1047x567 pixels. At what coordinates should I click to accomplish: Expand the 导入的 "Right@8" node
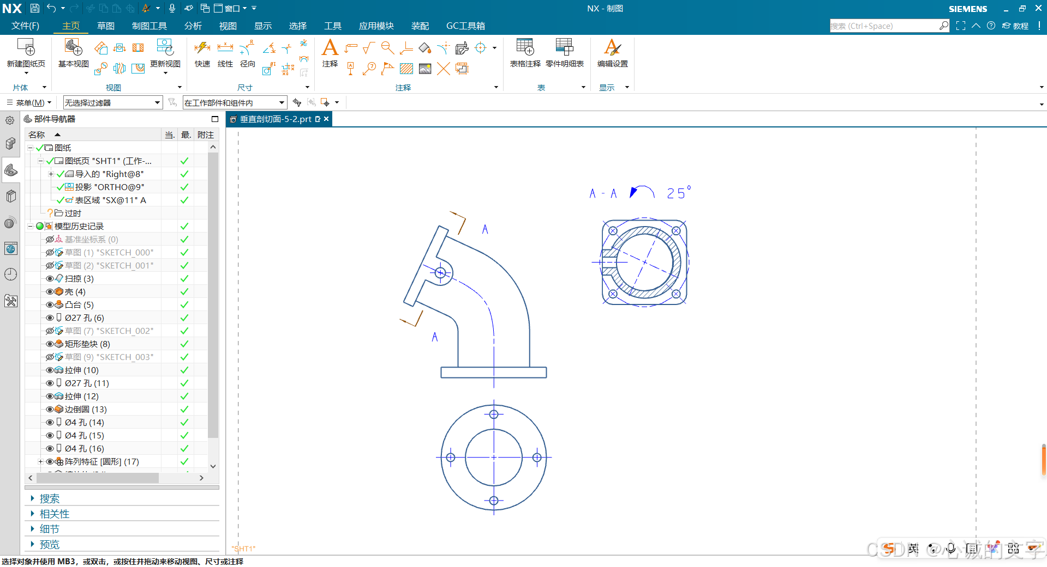[51, 174]
